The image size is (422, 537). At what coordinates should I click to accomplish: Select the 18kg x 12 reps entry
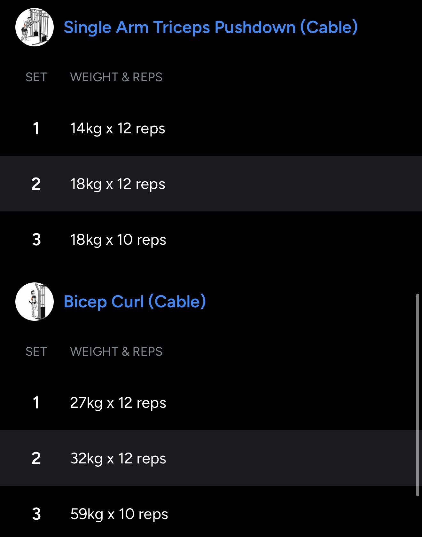[118, 184]
